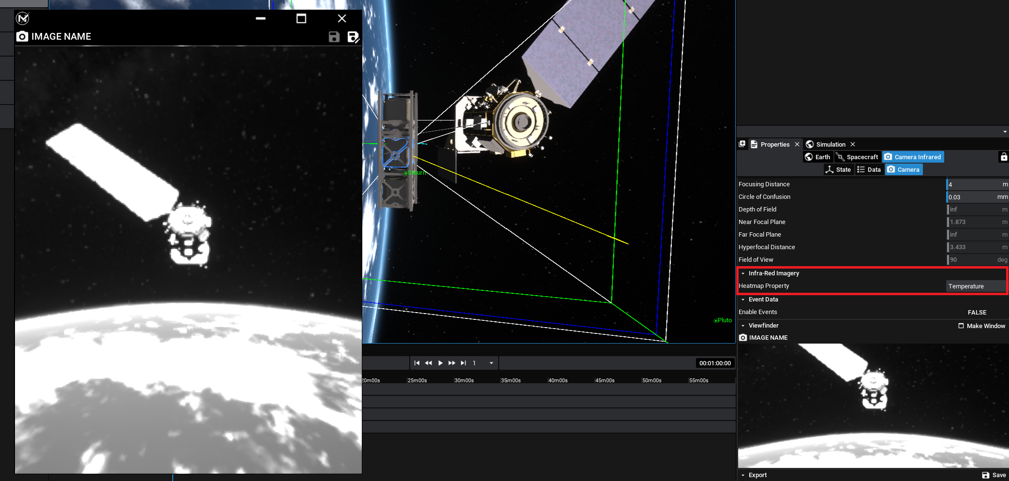Click the add panel icon beside Properties

[742, 144]
